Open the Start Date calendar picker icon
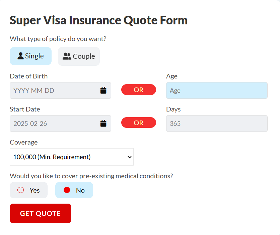 (103, 124)
